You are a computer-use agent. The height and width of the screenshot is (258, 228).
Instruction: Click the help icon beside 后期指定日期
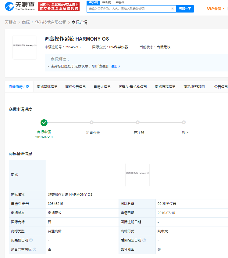click(x=144, y=240)
